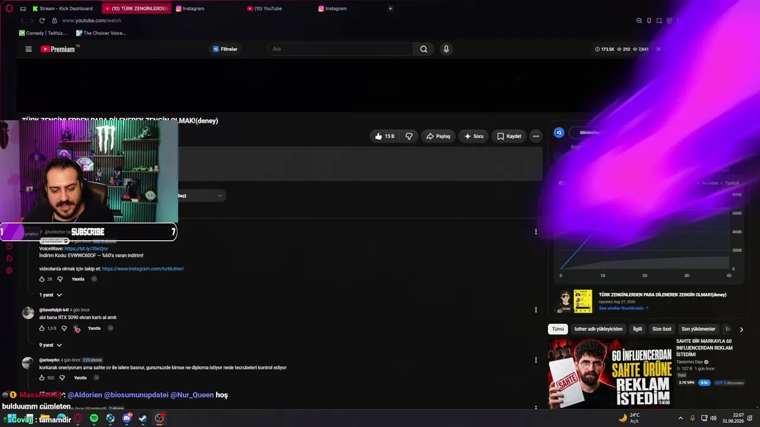Open options for @SaveRalph-k4l comment

[x=536, y=310]
